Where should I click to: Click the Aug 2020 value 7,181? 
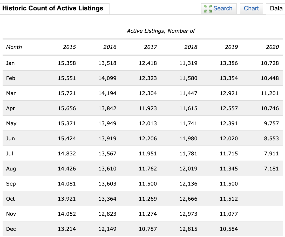[271, 169]
